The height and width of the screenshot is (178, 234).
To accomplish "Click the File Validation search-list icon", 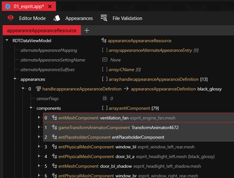I will [104, 18].
